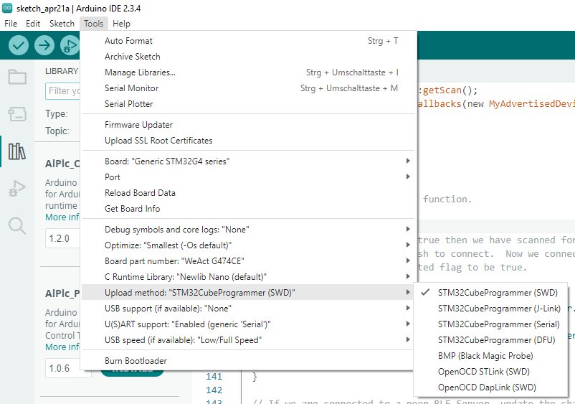The width and height of the screenshot is (575, 404).
Task: Click Get Board Info entry
Action: click(250, 208)
